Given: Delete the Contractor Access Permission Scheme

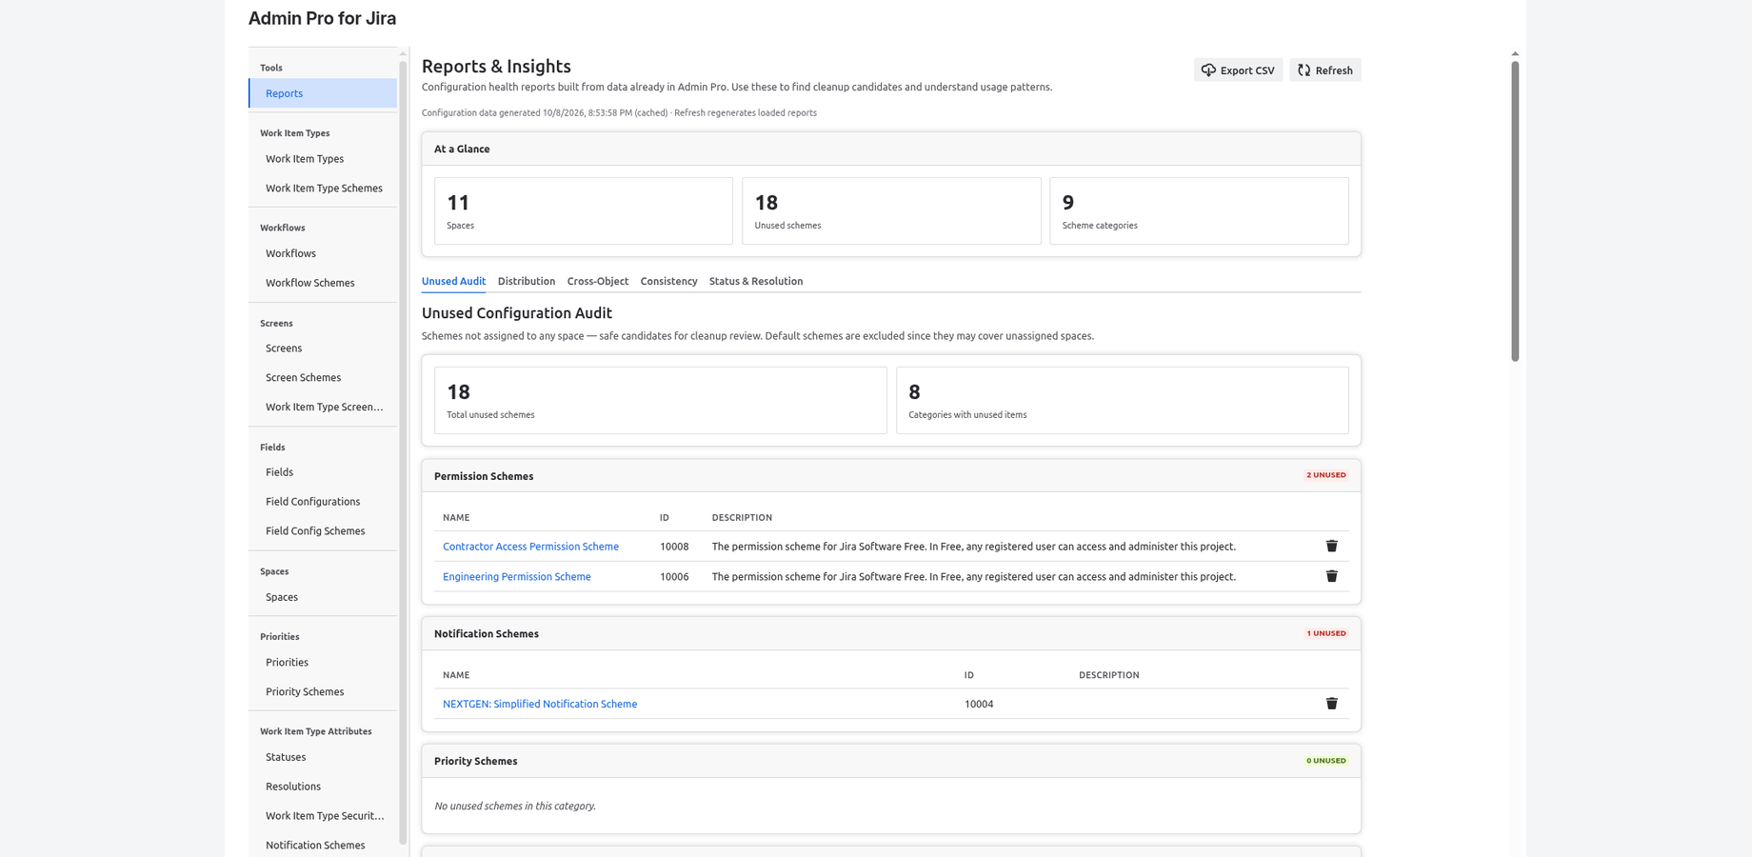Looking at the screenshot, I should [x=1331, y=546].
